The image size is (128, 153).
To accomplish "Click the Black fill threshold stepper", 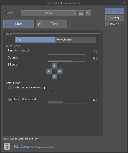I will click(97, 100).
